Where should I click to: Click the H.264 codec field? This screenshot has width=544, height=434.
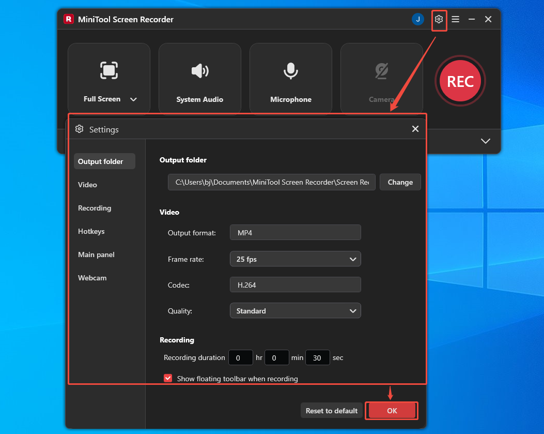295,285
